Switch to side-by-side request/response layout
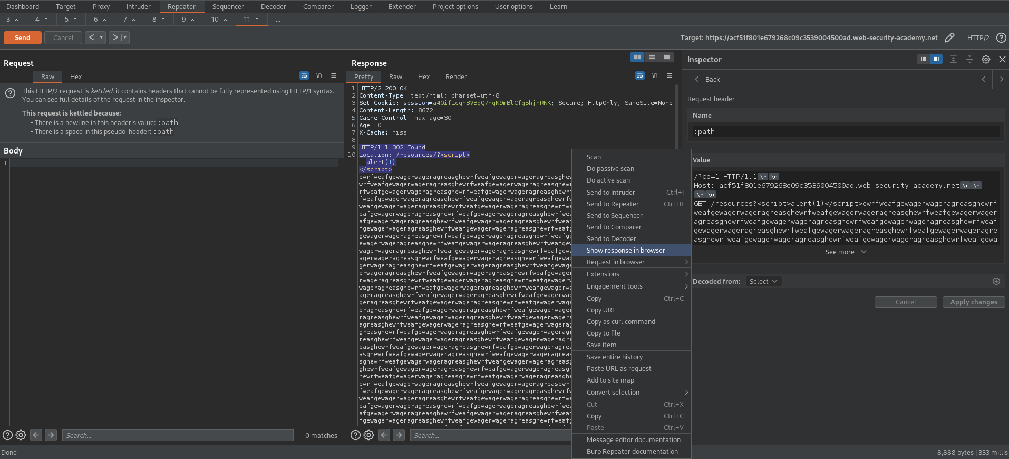The image size is (1009, 459). pos(637,57)
